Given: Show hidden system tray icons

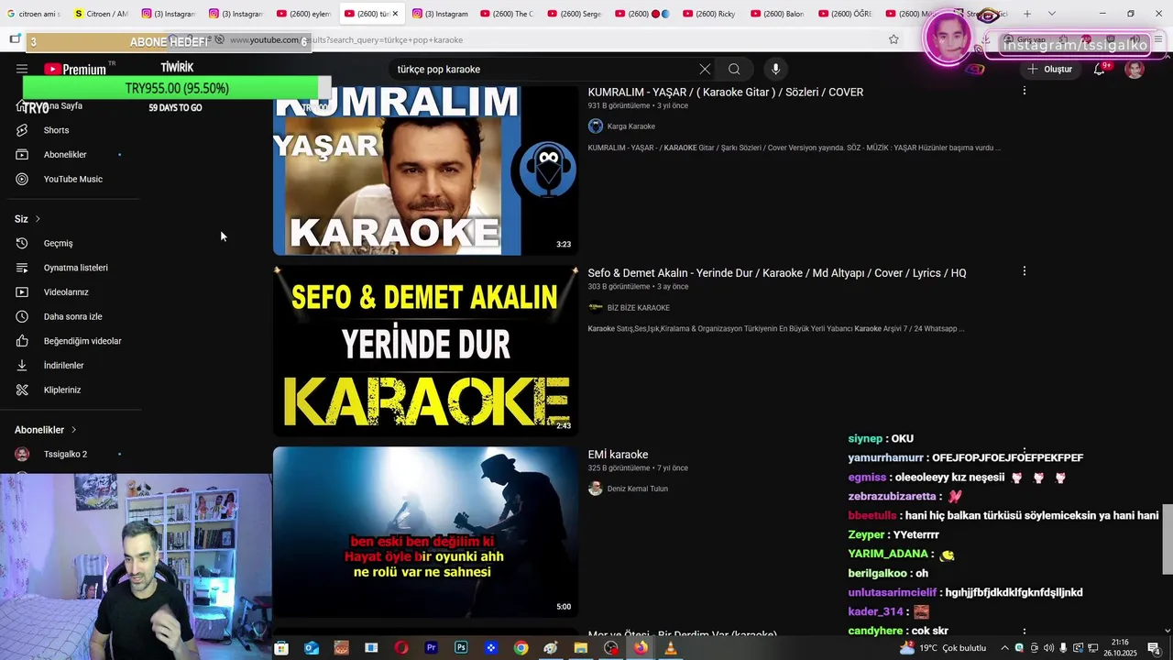Looking at the screenshot, I should pos(1004,648).
